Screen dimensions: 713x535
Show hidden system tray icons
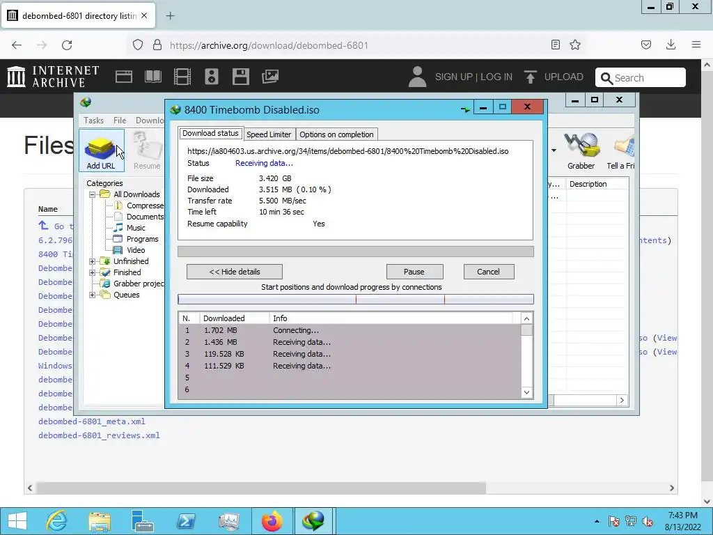tap(597, 521)
